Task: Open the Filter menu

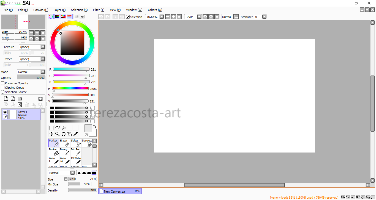Action: (x=99, y=10)
